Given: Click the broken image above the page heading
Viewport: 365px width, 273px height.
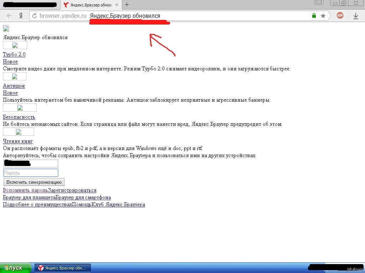Looking at the screenshot, I should 6,28.
